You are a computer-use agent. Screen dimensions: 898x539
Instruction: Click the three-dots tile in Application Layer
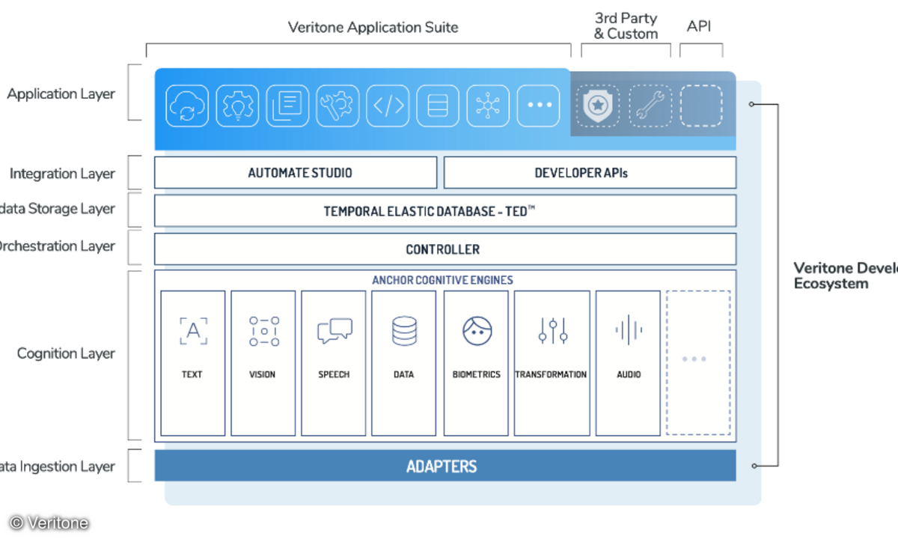pos(539,106)
